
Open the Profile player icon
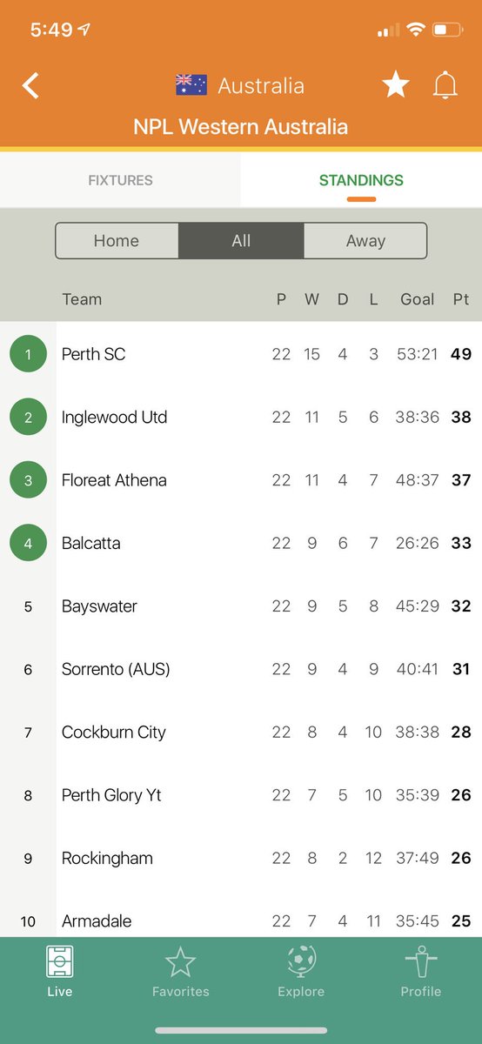[x=421, y=963]
